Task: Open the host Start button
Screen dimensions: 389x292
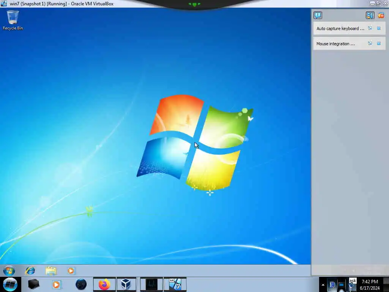Action: pyautogui.click(x=10, y=284)
